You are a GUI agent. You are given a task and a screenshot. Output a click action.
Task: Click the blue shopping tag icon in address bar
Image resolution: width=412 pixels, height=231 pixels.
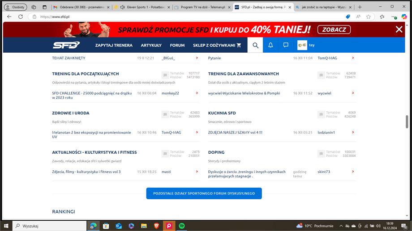348,17
